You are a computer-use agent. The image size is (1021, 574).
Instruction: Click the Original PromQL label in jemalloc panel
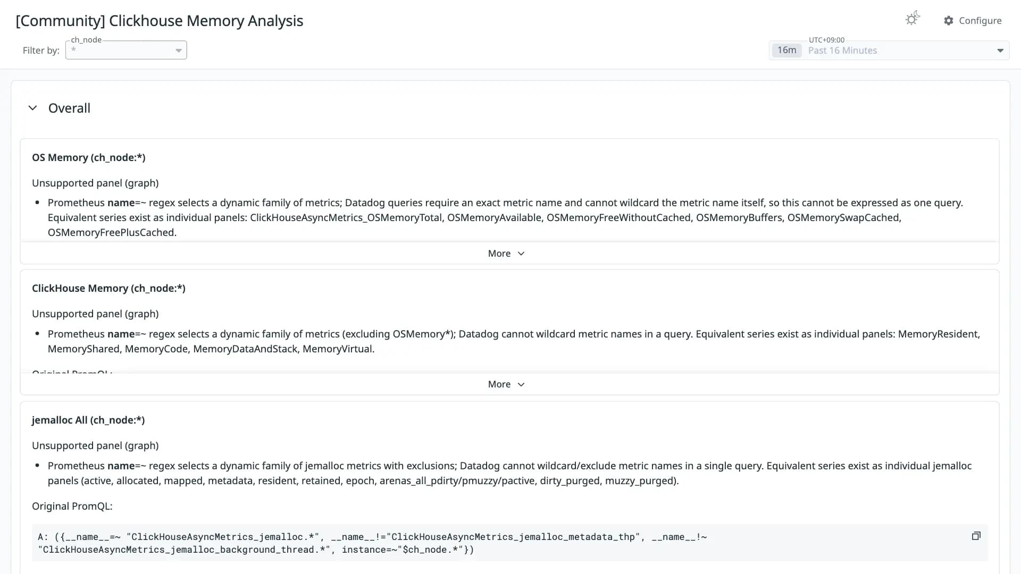point(72,506)
